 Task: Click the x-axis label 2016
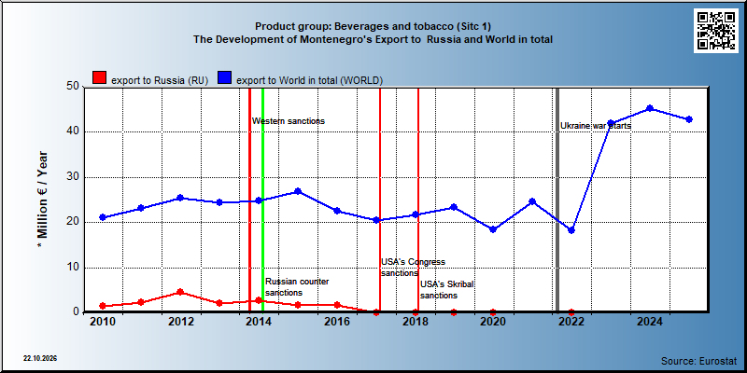(337, 323)
